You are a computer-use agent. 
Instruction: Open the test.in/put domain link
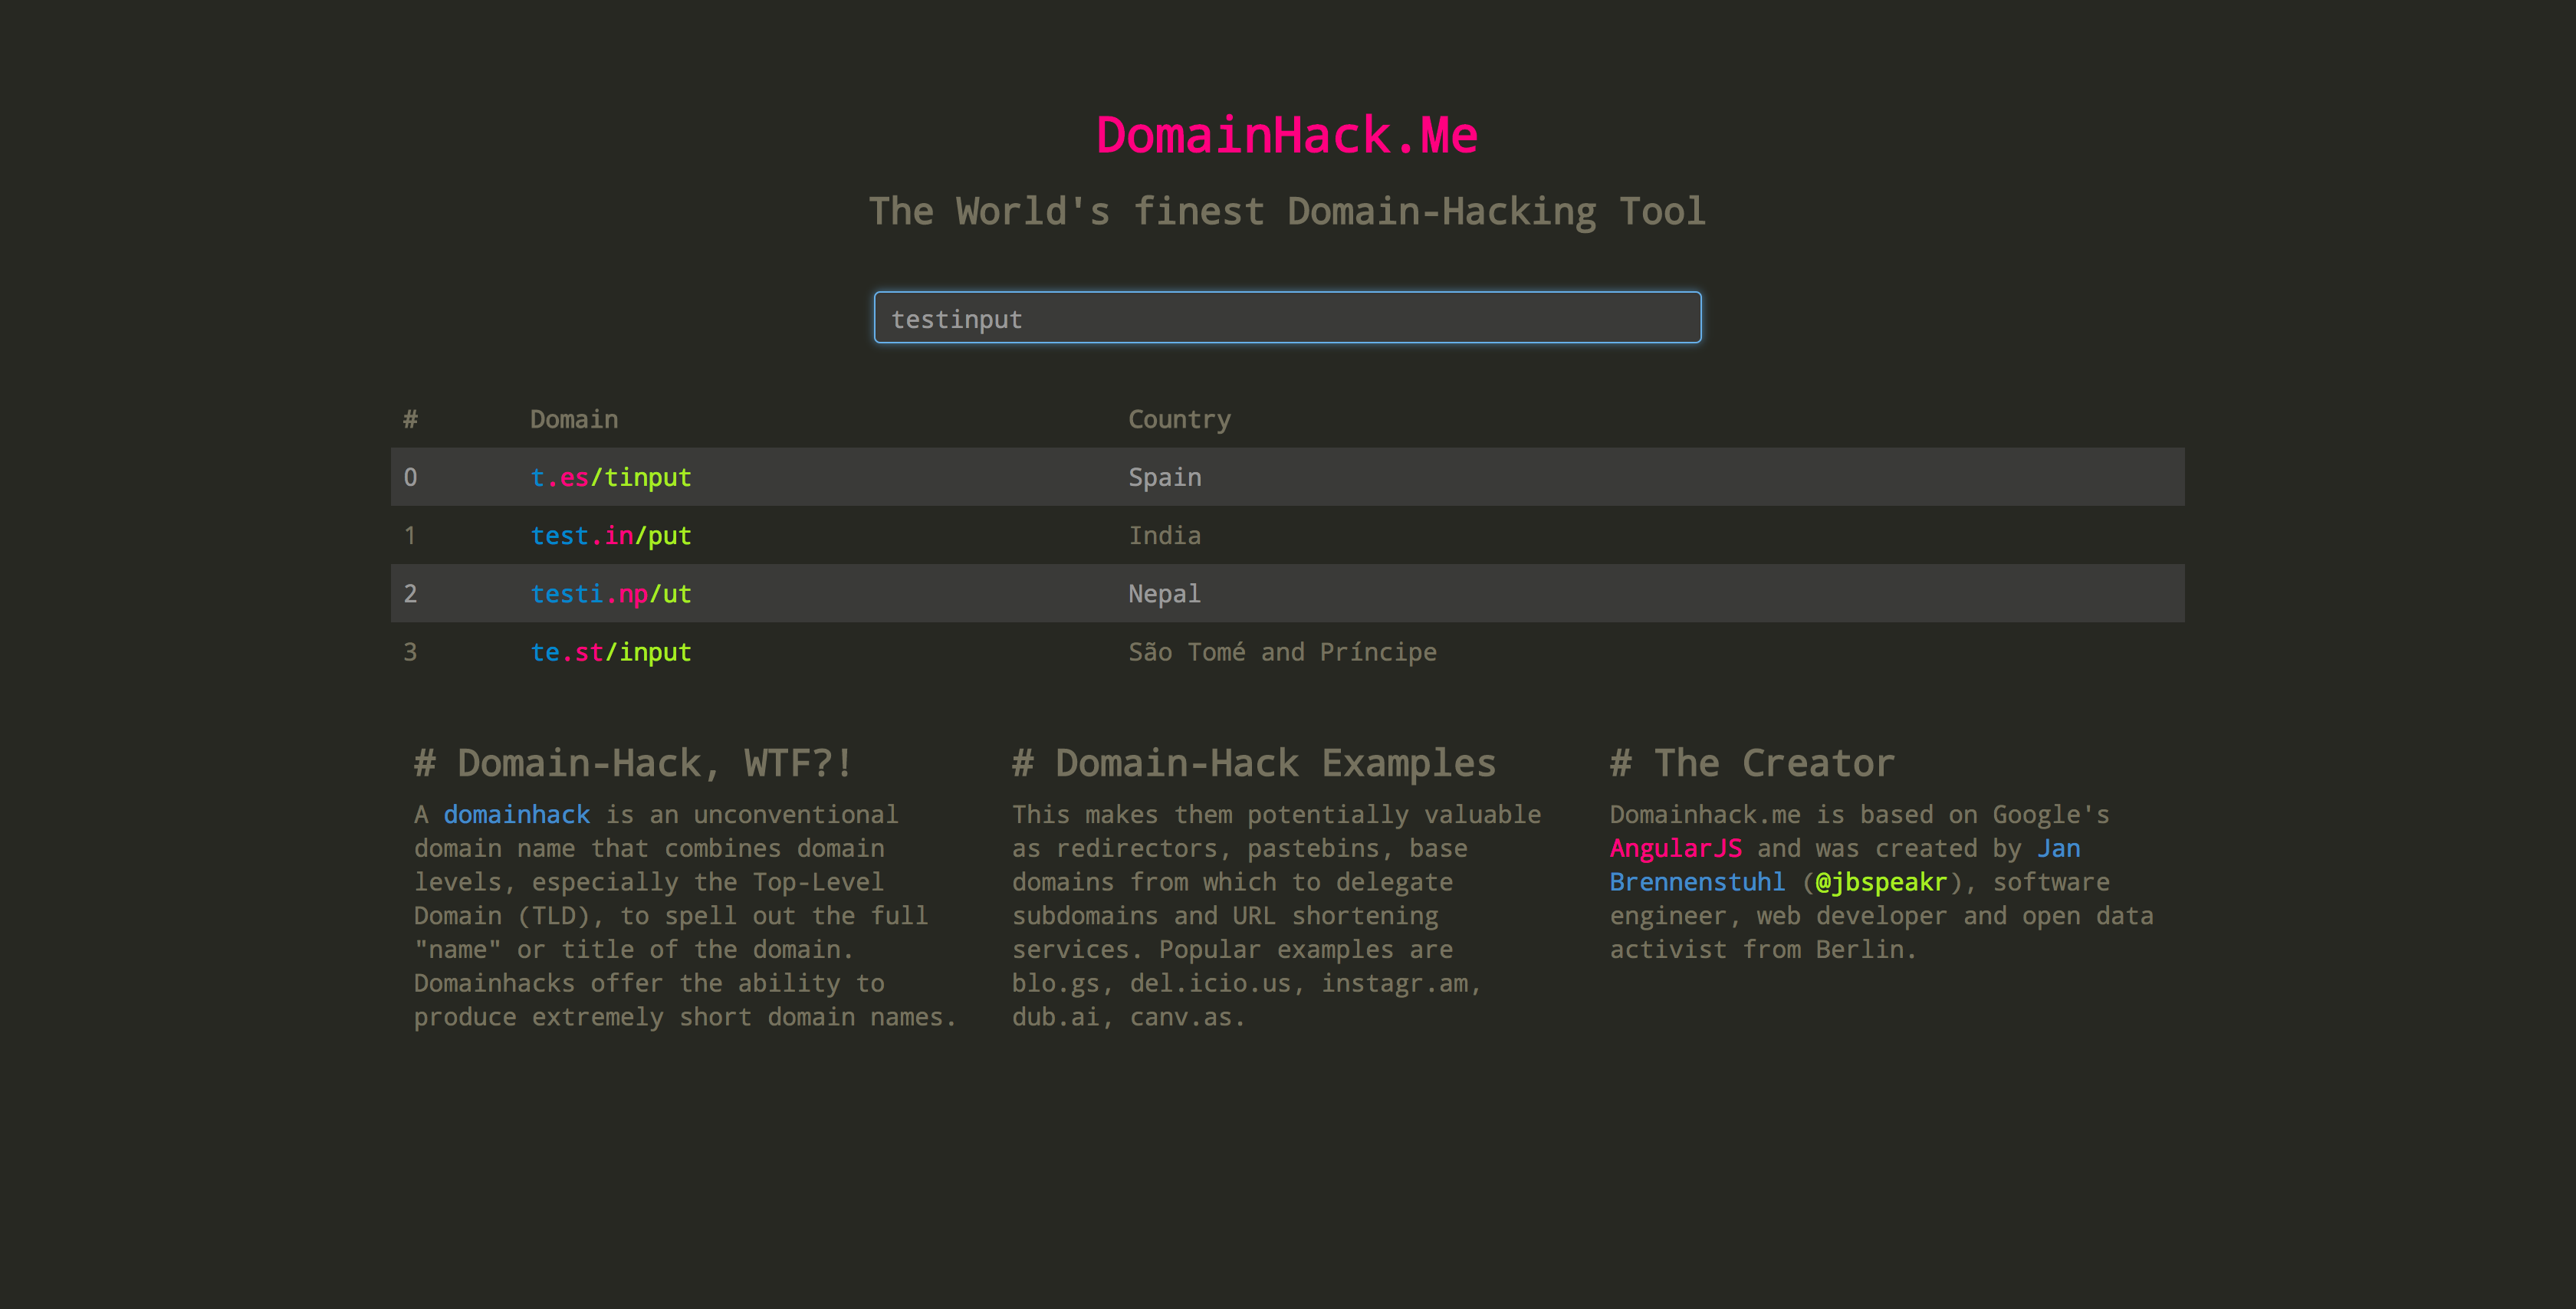[610, 536]
